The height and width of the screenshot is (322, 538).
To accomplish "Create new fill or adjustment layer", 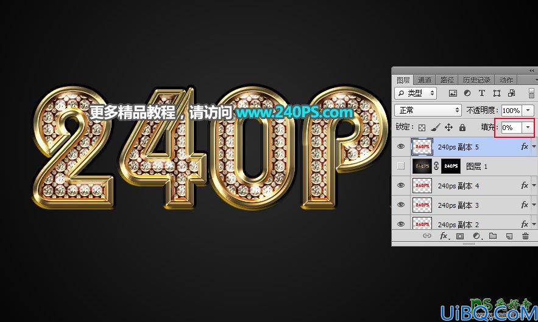I will tap(476, 236).
